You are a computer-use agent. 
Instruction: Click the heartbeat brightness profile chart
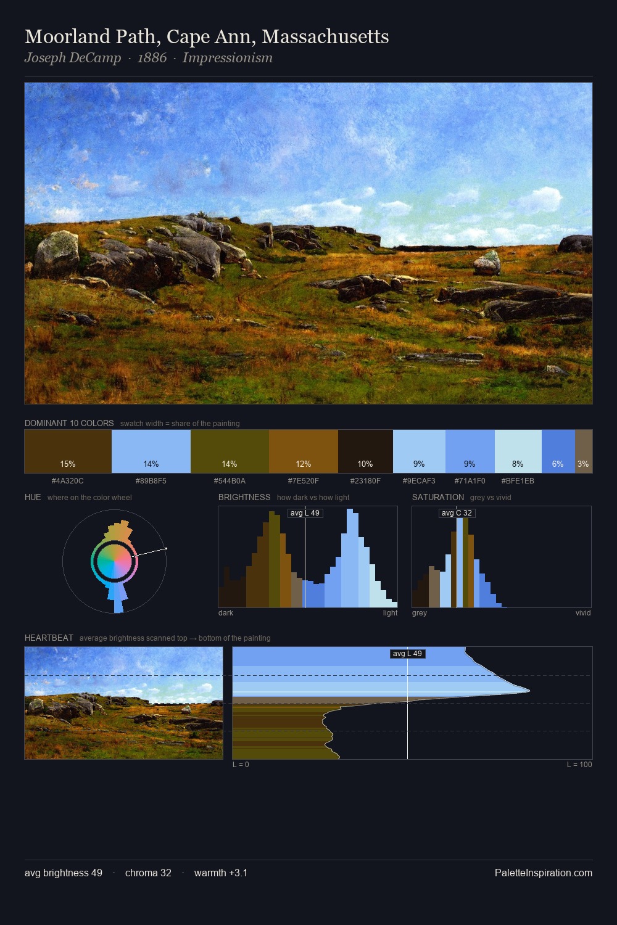[412, 703]
